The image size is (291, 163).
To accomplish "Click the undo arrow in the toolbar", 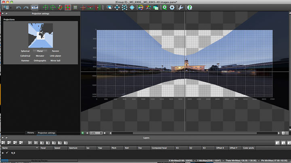I will (x=18, y=8).
